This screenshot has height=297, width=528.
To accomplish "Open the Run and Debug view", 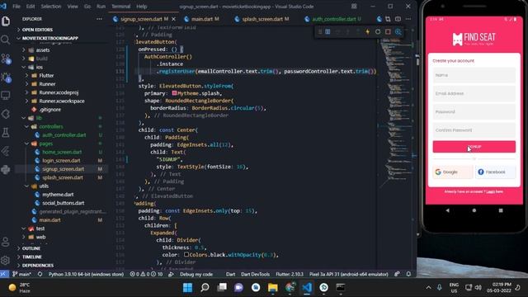I will click(x=6, y=78).
